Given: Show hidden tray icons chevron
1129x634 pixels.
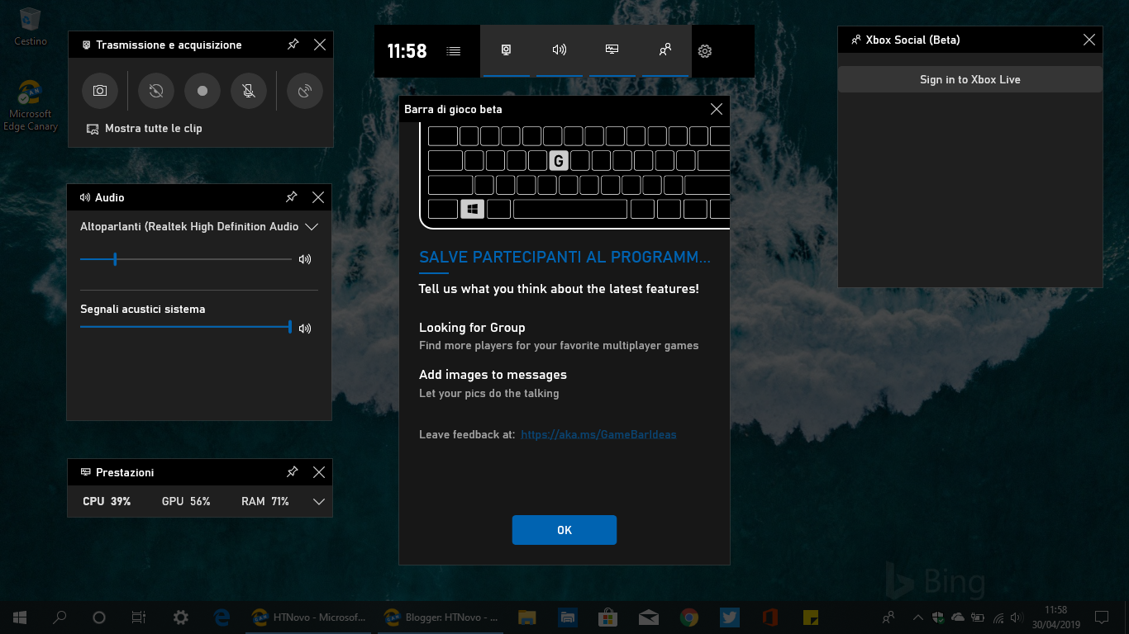Looking at the screenshot, I should tap(918, 617).
